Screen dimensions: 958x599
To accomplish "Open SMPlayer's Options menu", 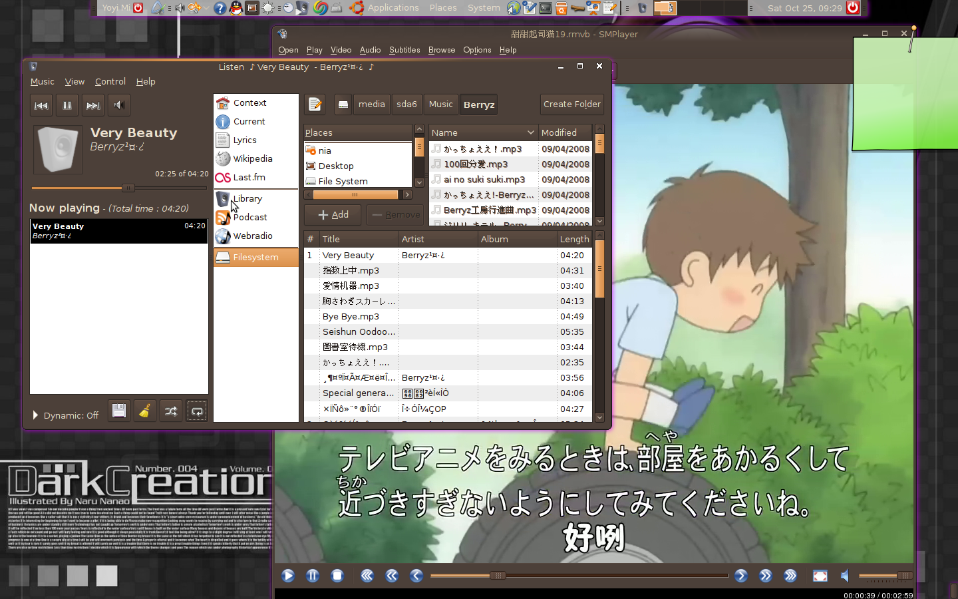I will click(x=477, y=50).
